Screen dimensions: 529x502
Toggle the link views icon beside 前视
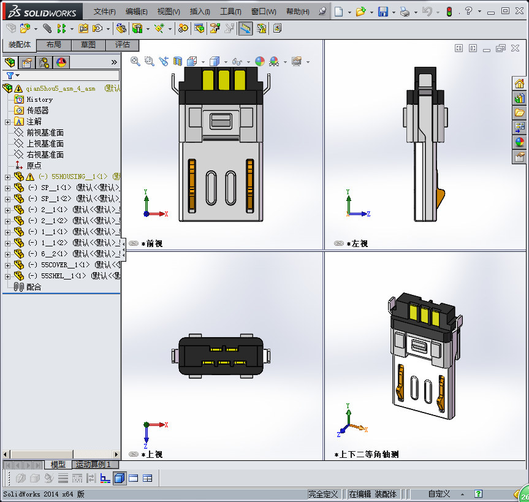pos(134,243)
